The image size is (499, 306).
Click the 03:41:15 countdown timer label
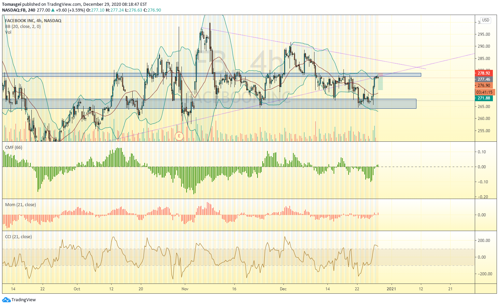coord(484,92)
